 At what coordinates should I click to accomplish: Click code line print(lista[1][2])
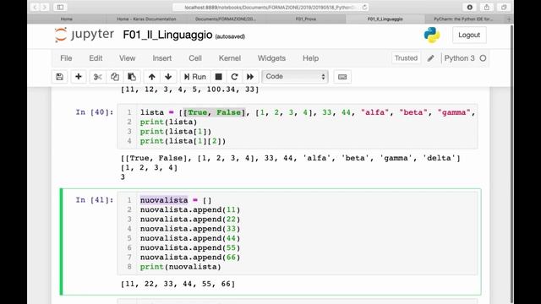[x=183, y=141]
